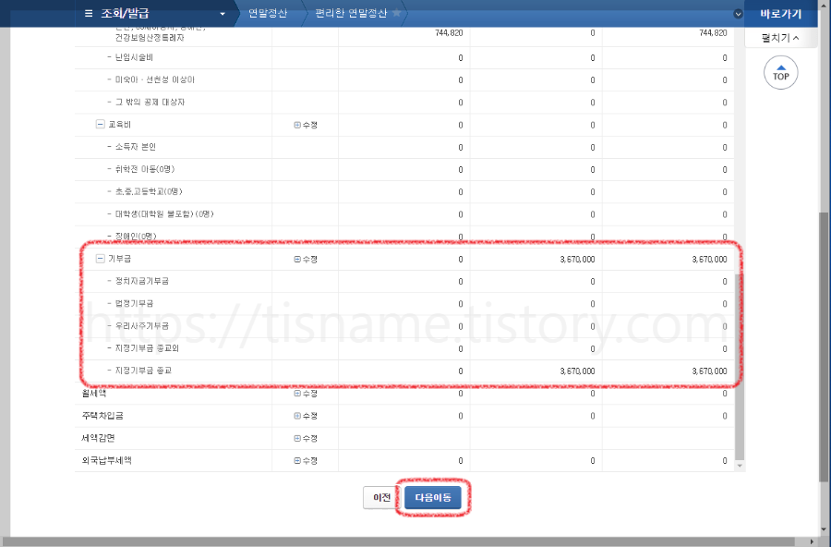
Task: Edit 기부금 using its 수정 button
Action: [306, 260]
